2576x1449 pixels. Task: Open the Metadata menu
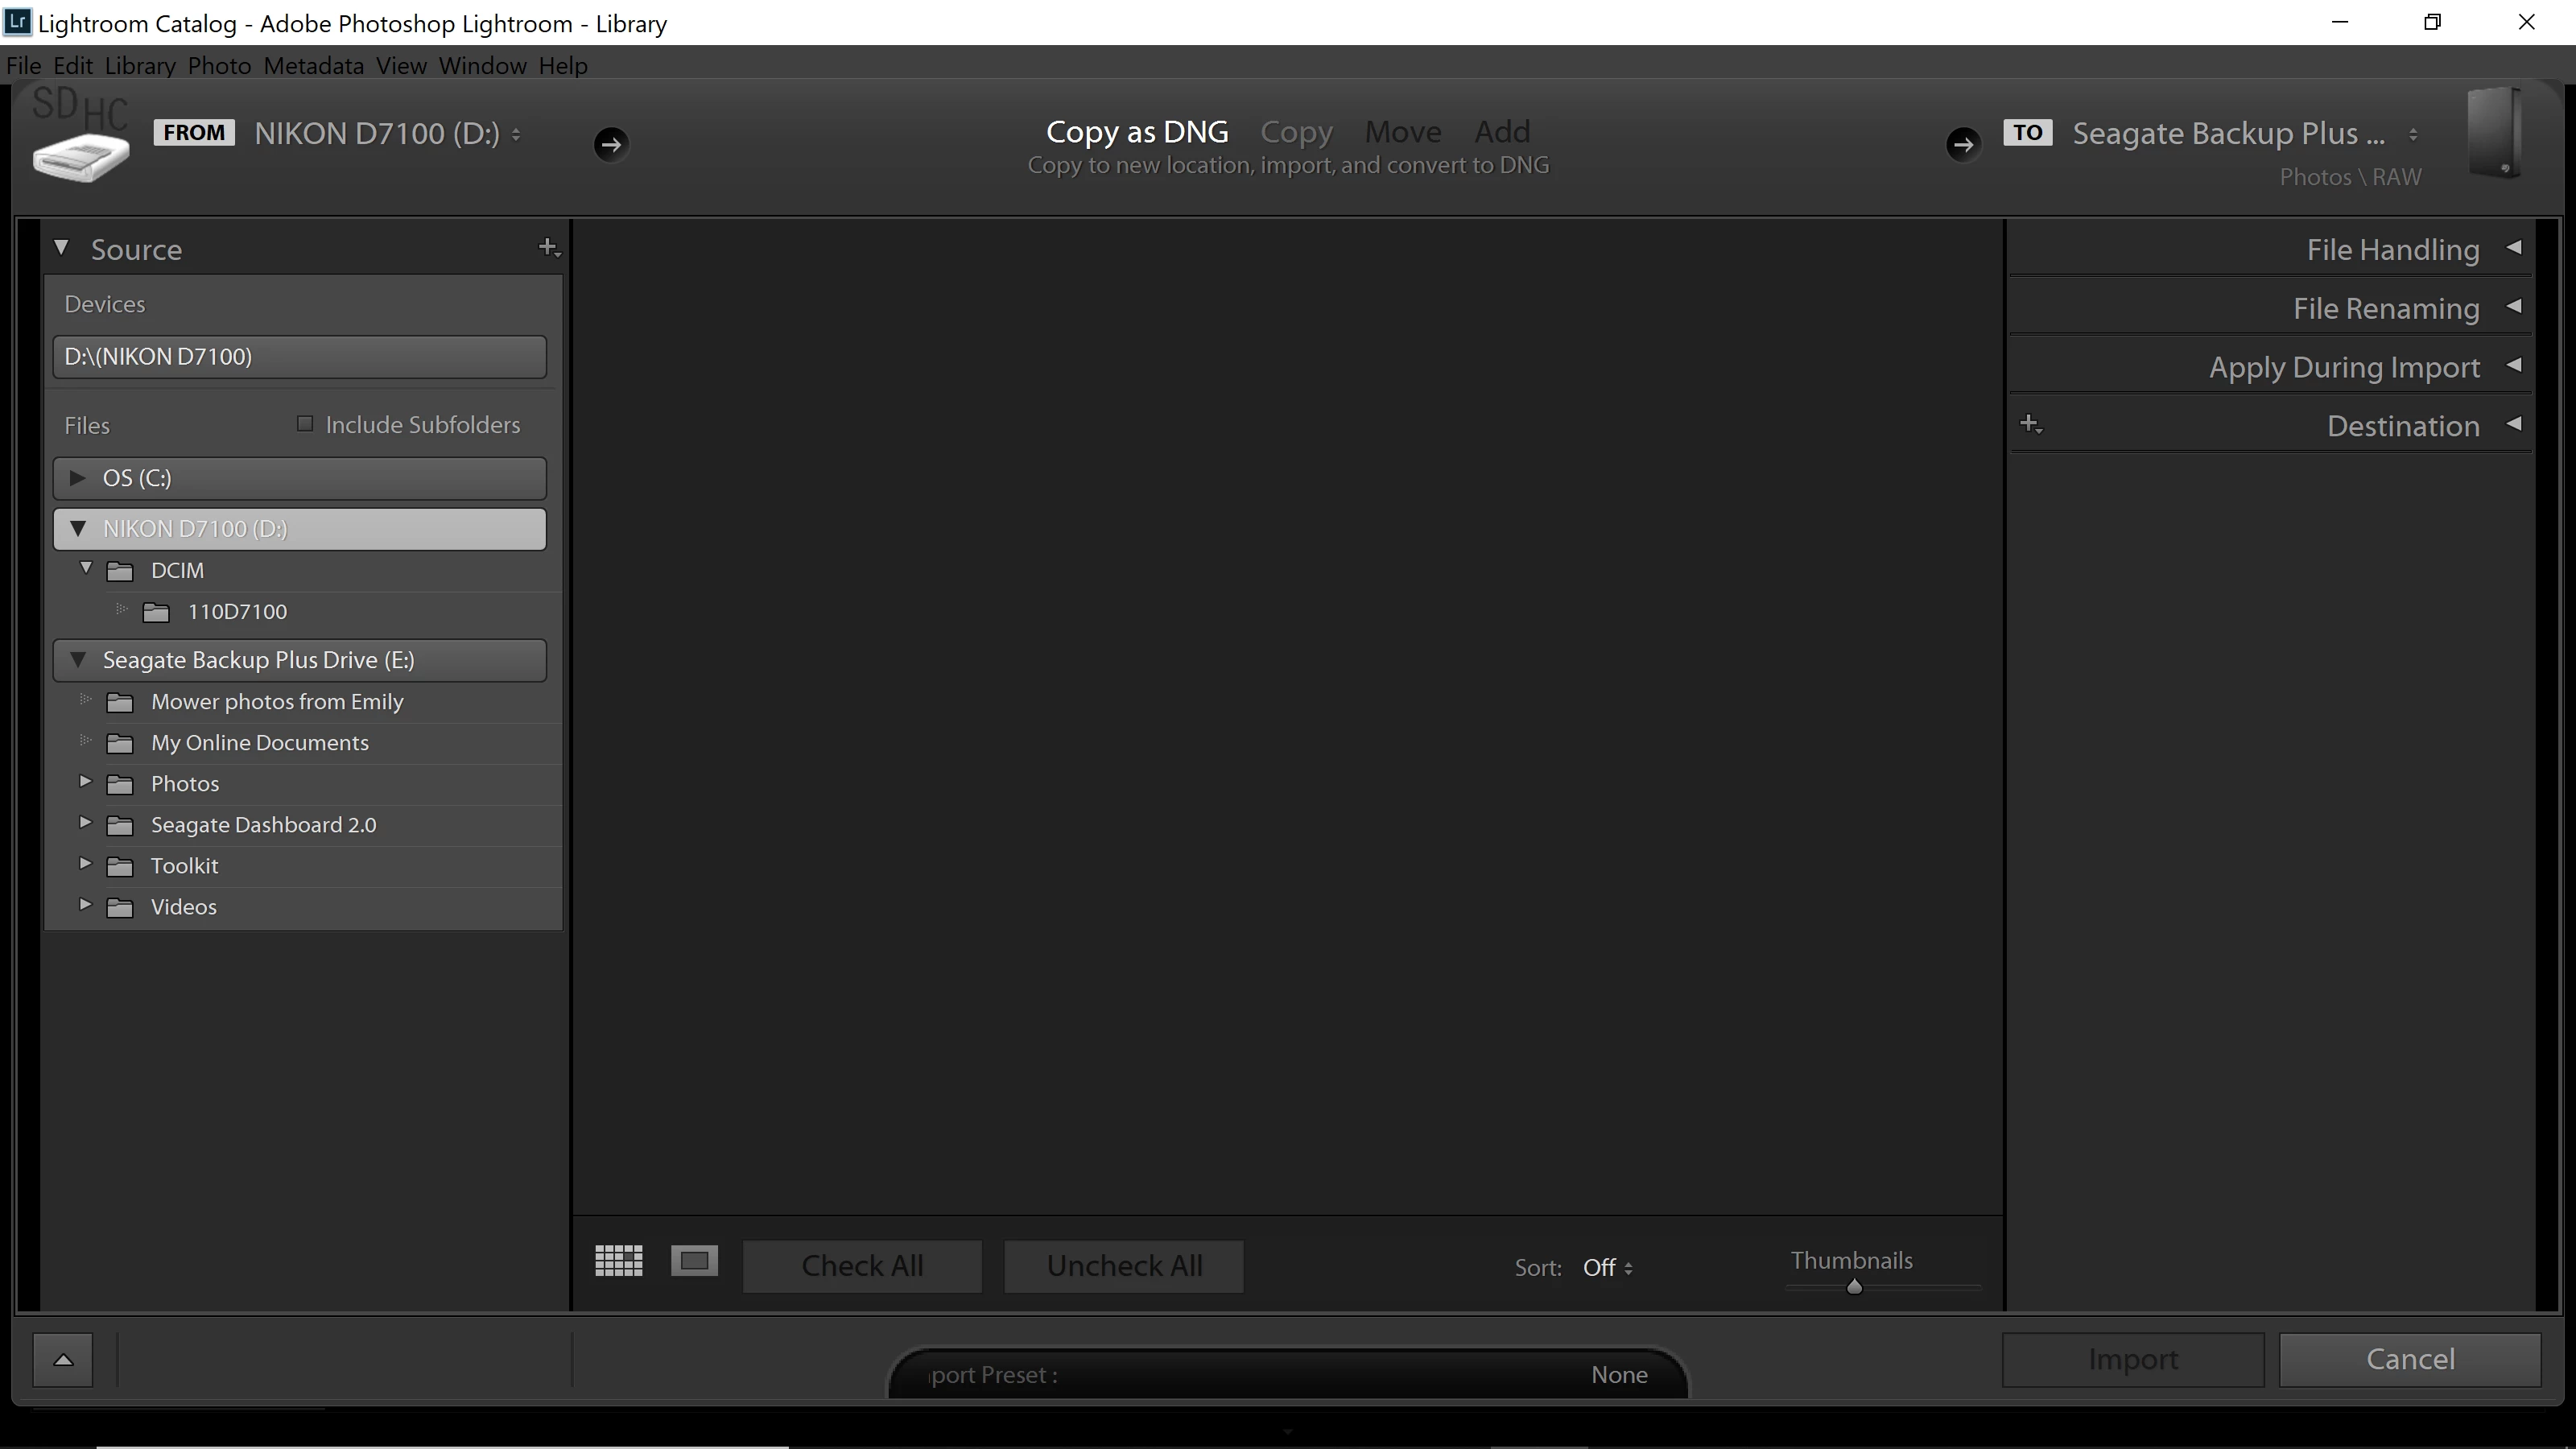click(x=313, y=66)
